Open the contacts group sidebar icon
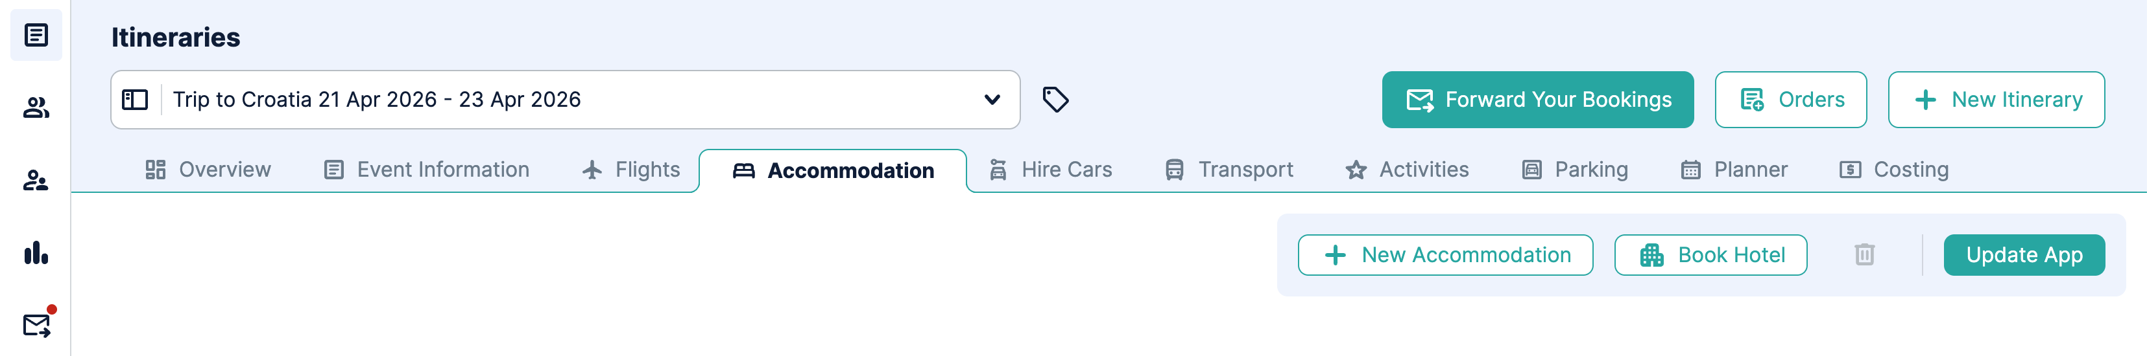 point(36,107)
